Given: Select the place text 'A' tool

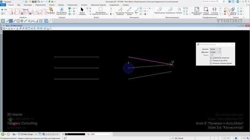Looking at the screenshot, I should coord(145,14).
